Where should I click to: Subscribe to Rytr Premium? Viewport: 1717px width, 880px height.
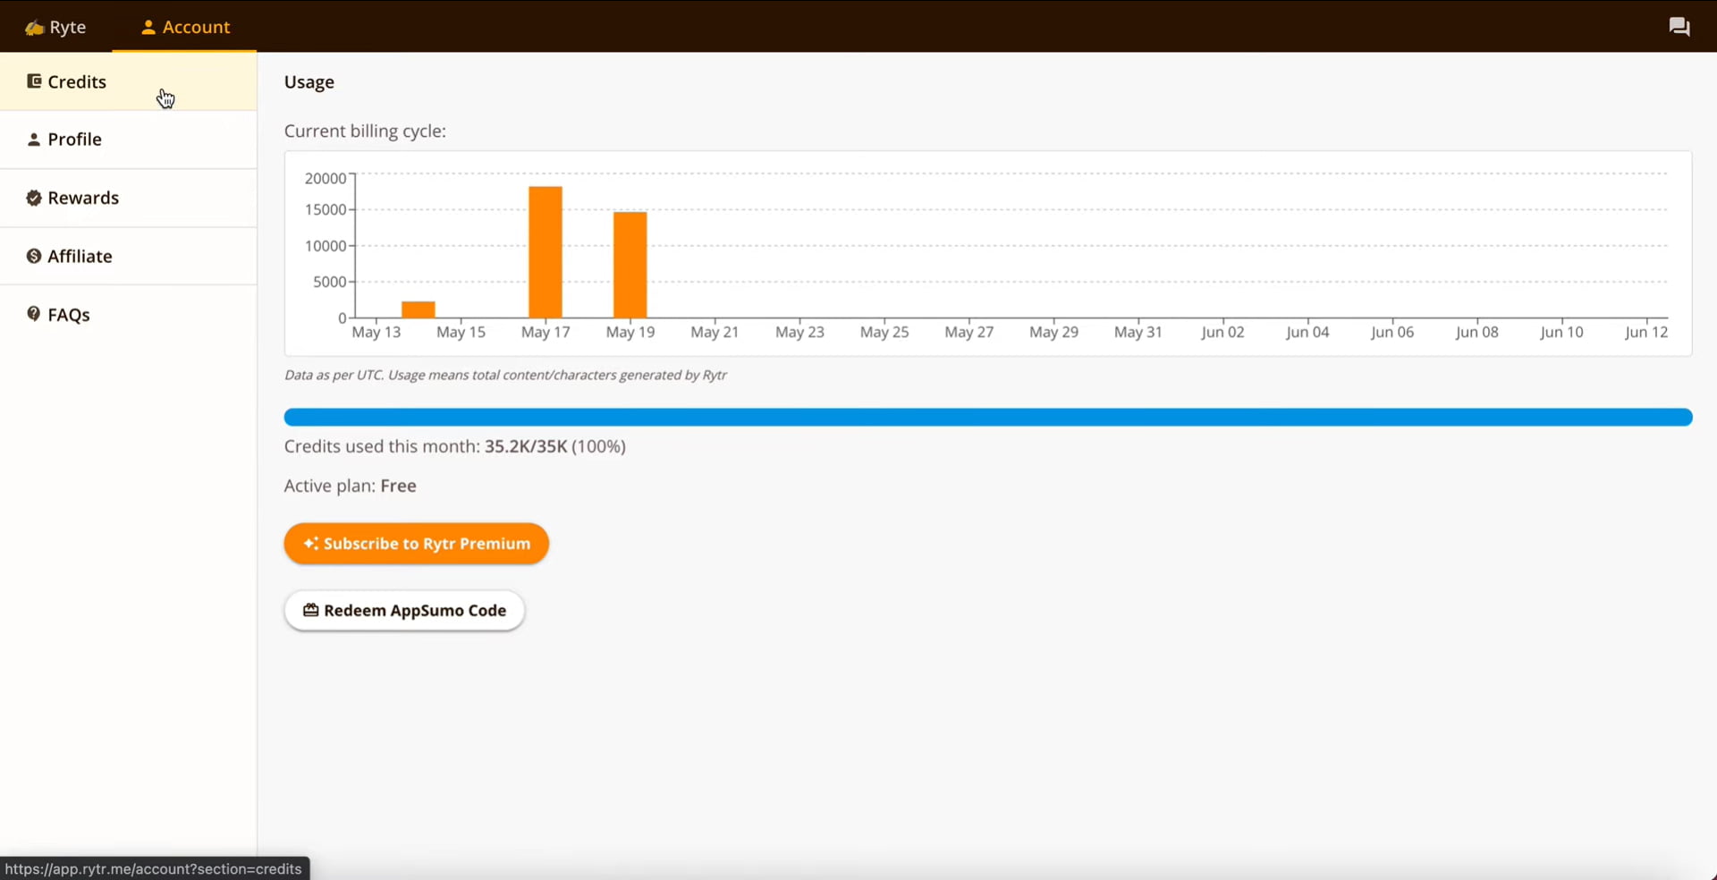(x=416, y=544)
